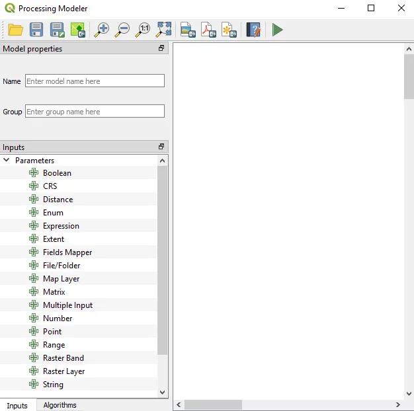Export the model as PDF

click(x=208, y=30)
